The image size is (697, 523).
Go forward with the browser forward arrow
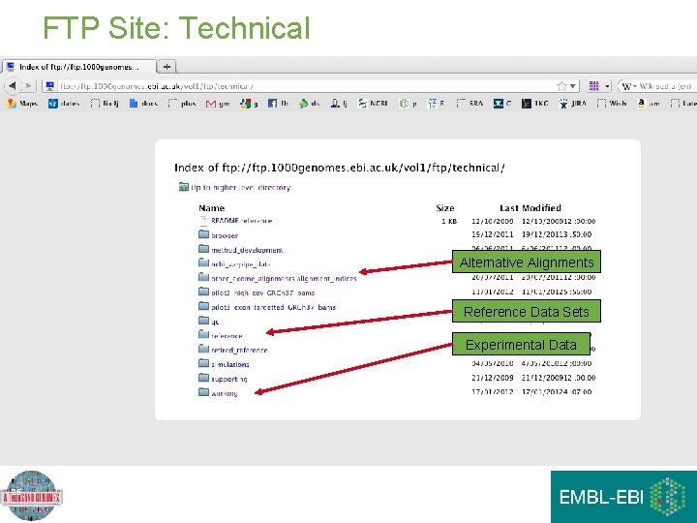click(28, 85)
